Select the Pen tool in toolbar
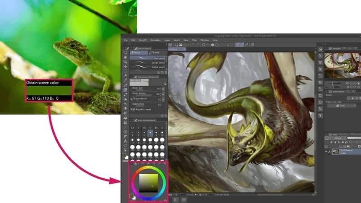The image size is (361, 203). point(125,85)
